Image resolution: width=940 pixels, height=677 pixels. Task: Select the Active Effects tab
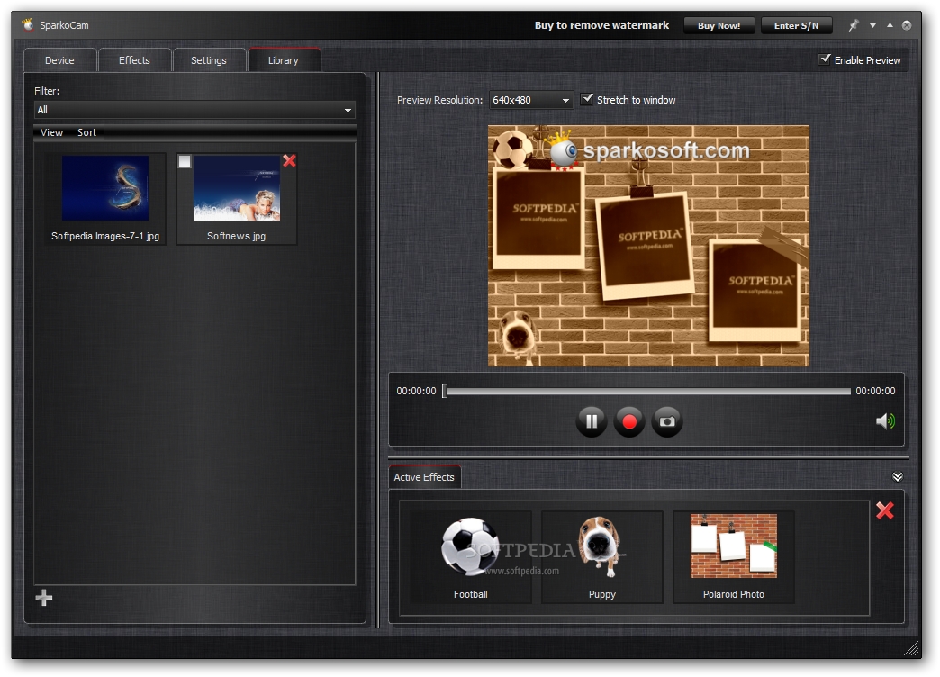424,477
